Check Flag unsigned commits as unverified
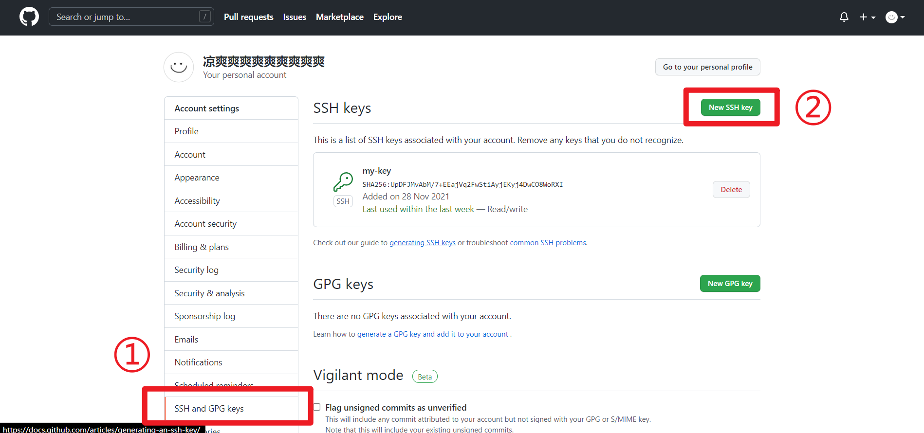924x433 pixels. 317,407
